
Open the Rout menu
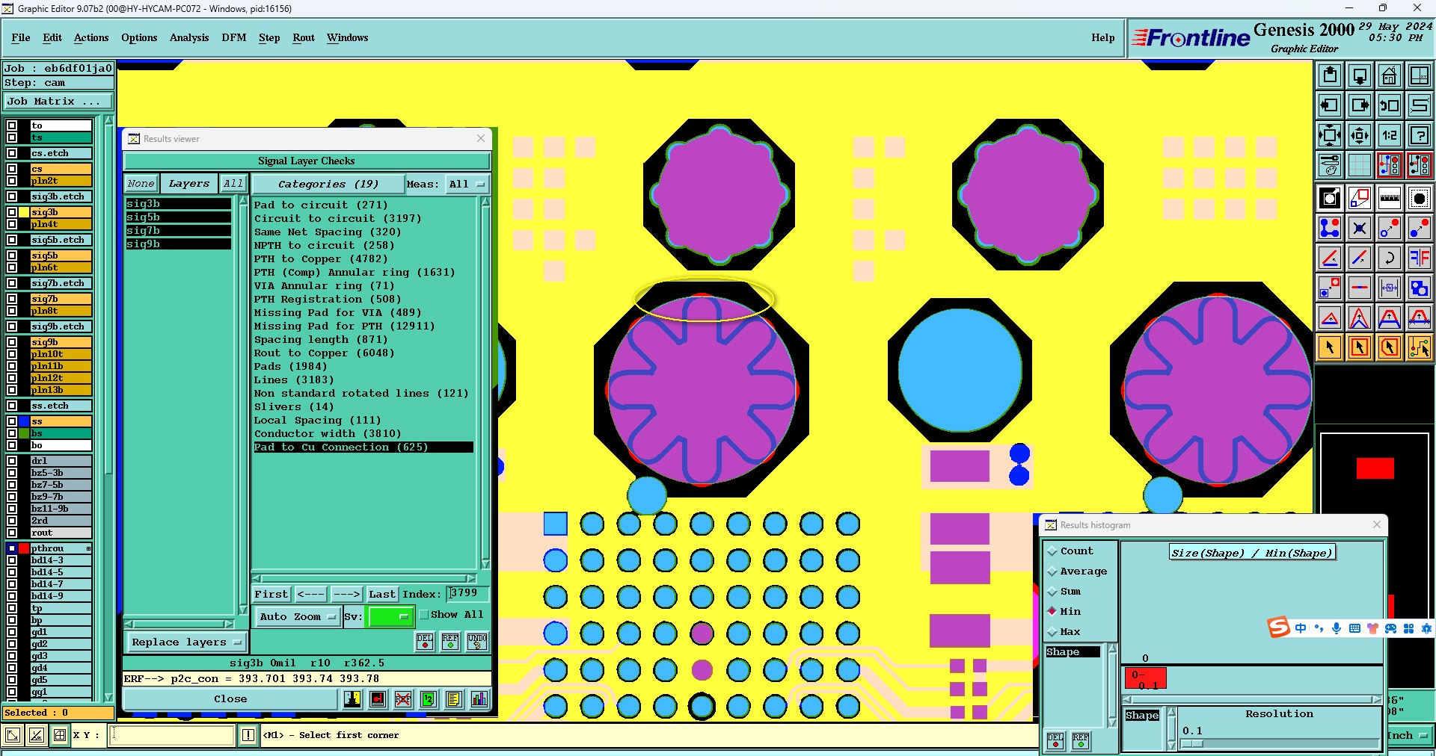[304, 37]
